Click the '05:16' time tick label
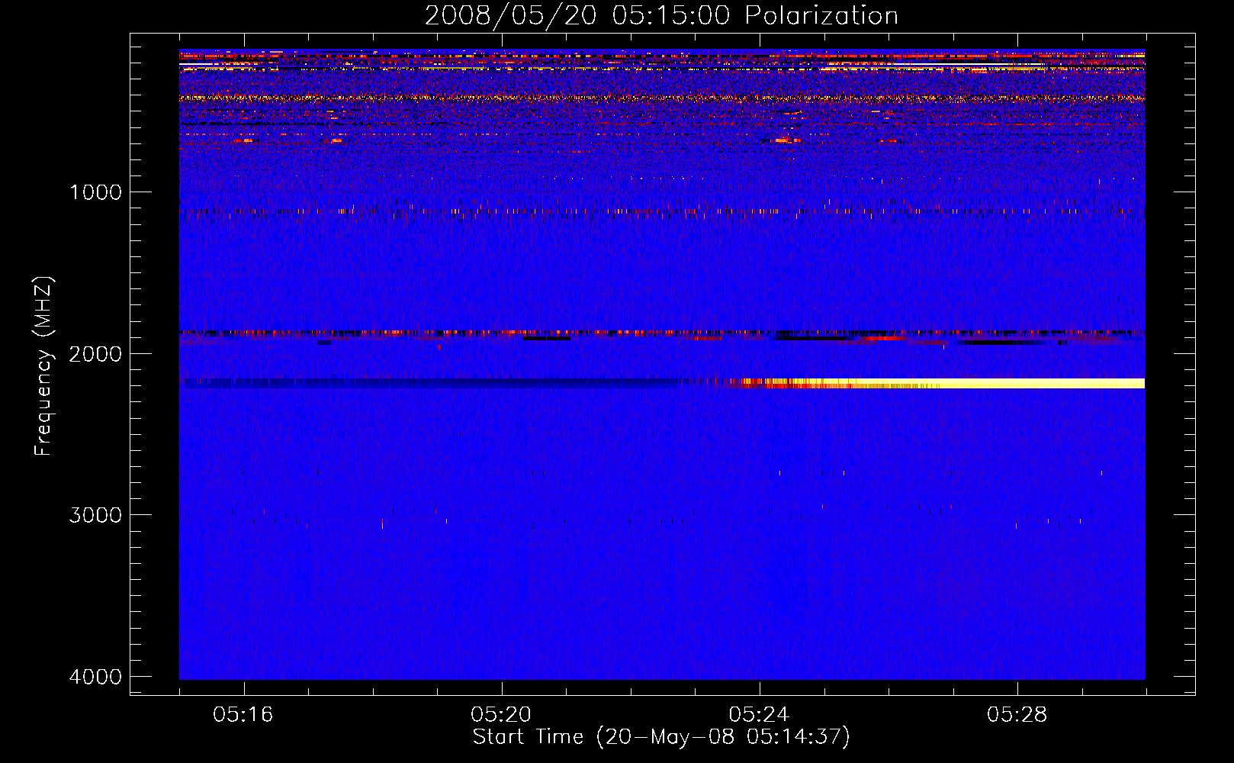The height and width of the screenshot is (763, 1234). (x=243, y=715)
